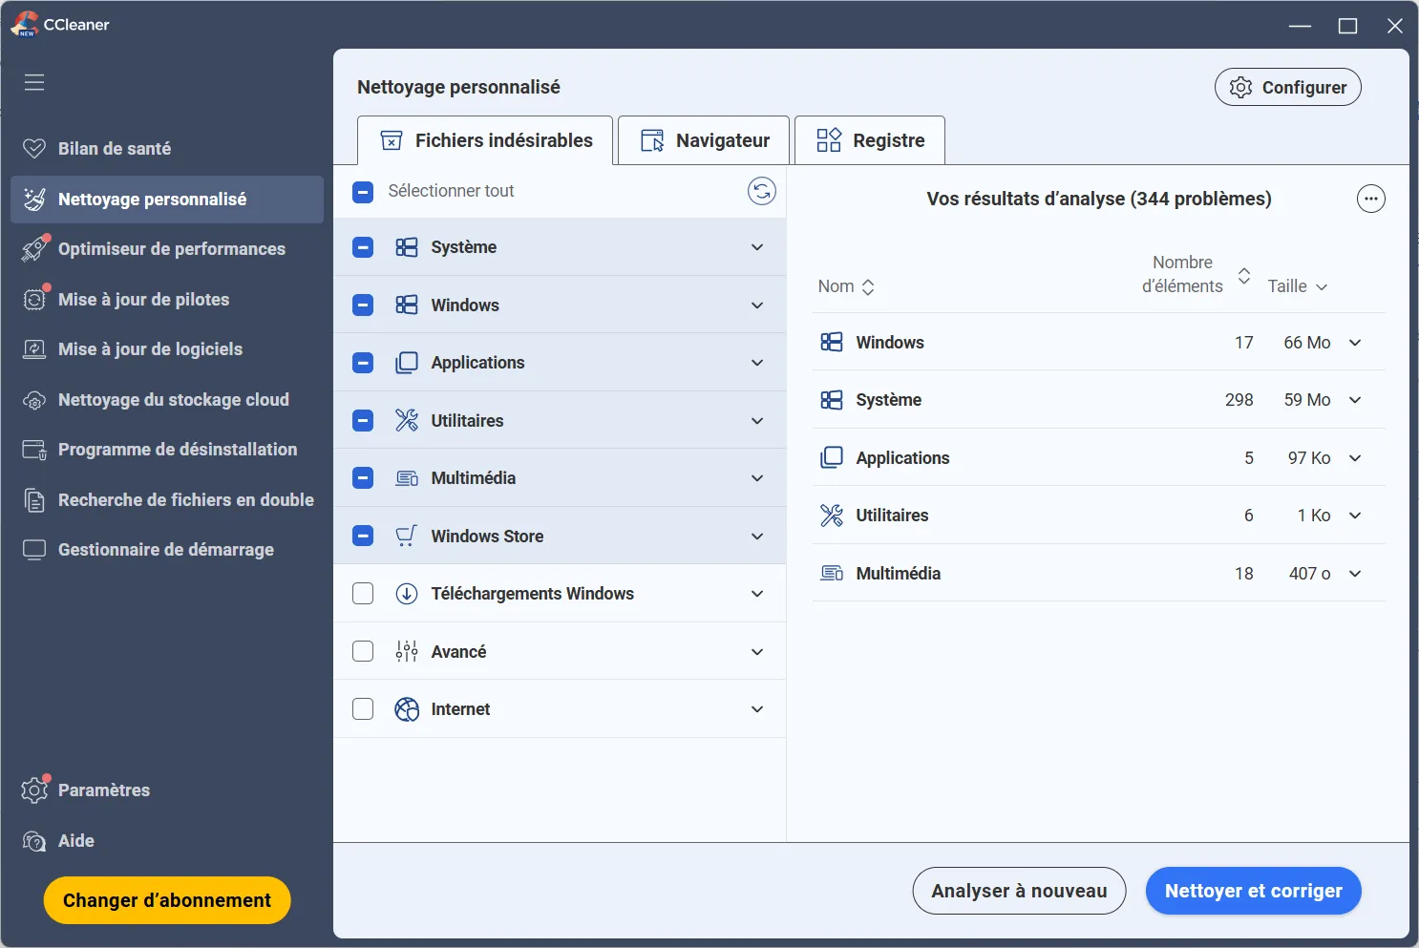Viewport: 1419px width, 948px height.
Task: Toggle the Sélectionner tout checkbox
Action: pos(363,192)
